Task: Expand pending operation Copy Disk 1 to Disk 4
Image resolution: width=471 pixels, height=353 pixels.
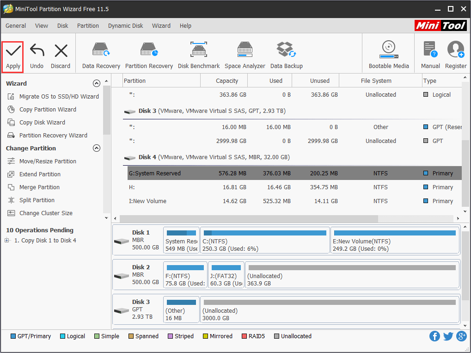Action: [7, 240]
